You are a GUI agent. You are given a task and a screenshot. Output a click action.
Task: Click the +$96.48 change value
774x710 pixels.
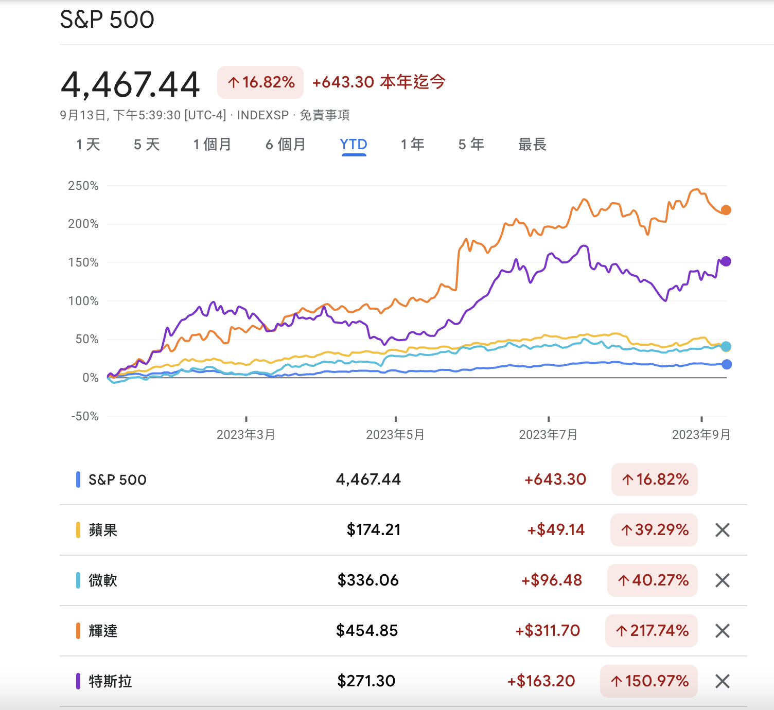pos(552,580)
